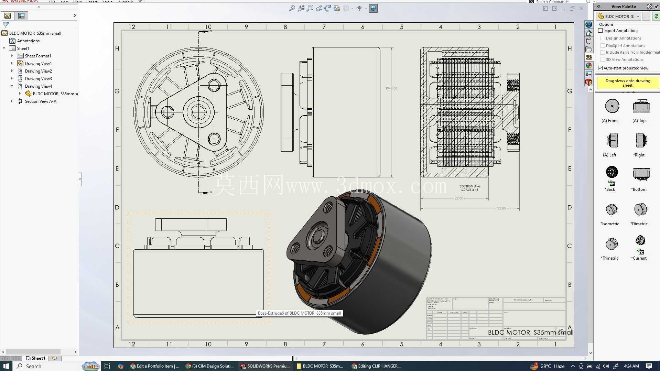The width and height of the screenshot is (660, 371).
Task: Click the Rotate View arrow icon
Action: [x=328, y=8]
